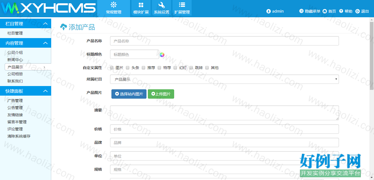Screen dimensions: 374x180
Task: Click the 首页 home icon
Action: pos(325,11)
